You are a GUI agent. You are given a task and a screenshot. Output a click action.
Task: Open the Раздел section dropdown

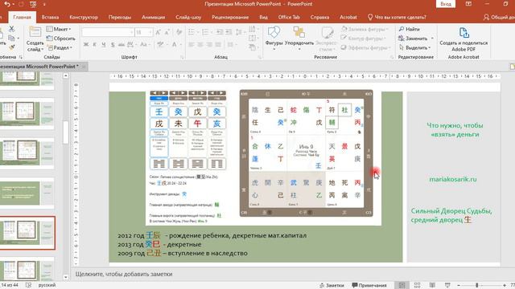[x=60, y=47]
